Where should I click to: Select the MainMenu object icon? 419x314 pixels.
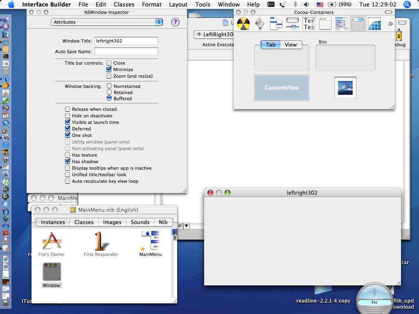tap(151, 240)
